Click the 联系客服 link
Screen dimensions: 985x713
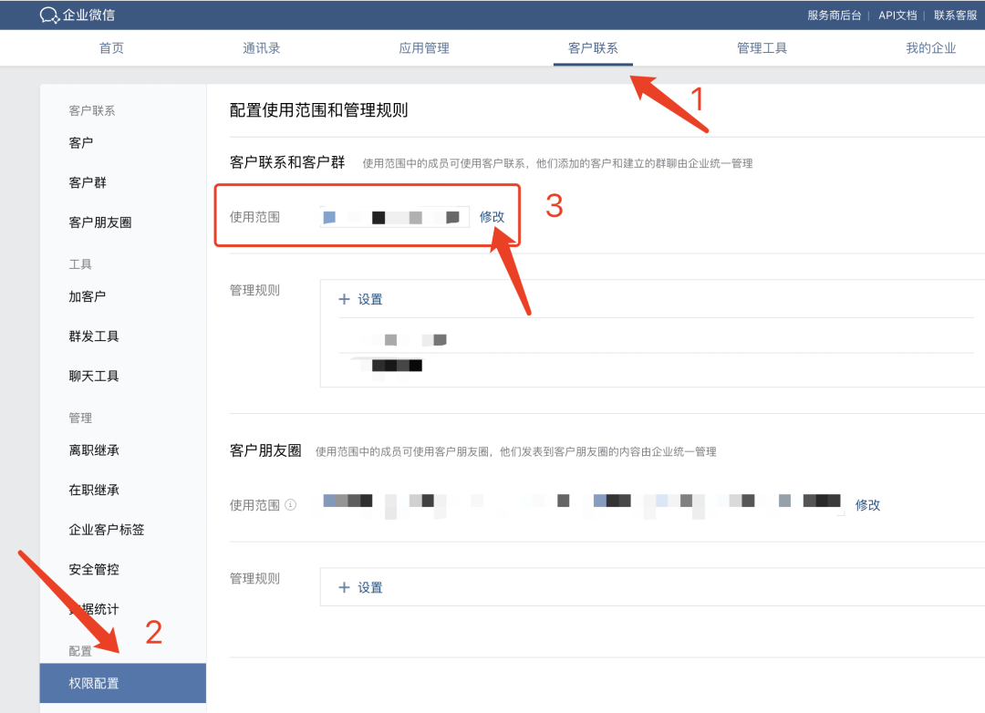[955, 15]
